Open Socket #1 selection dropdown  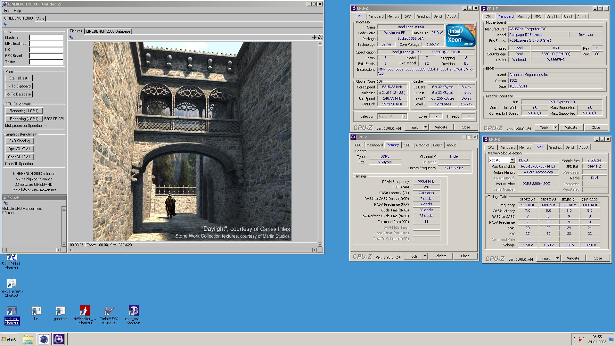[x=404, y=117]
